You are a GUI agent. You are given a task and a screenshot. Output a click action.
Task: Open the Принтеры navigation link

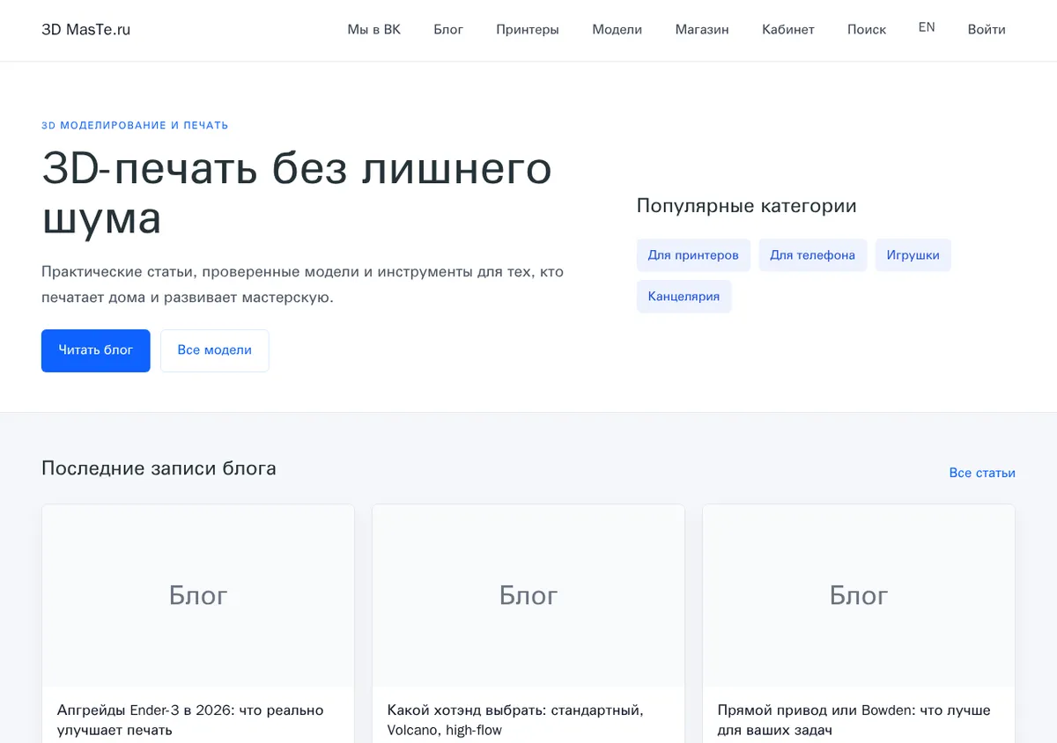click(x=528, y=30)
